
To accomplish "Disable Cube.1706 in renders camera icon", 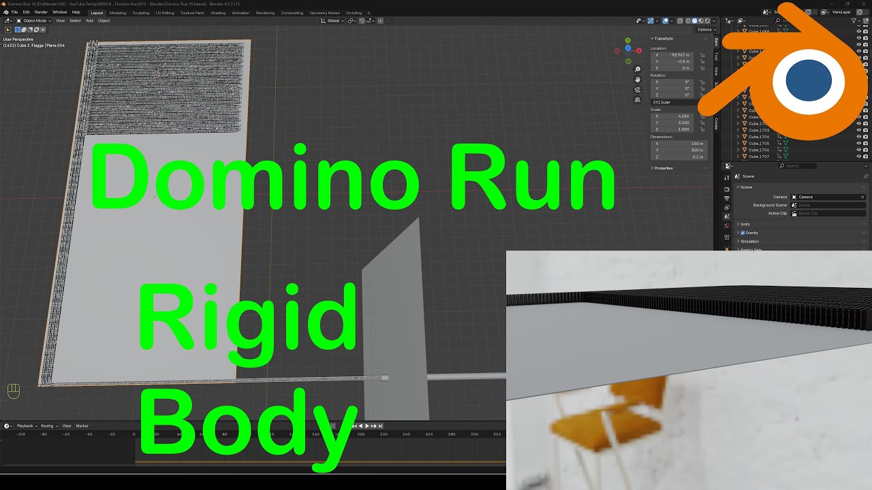I will point(866,150).
